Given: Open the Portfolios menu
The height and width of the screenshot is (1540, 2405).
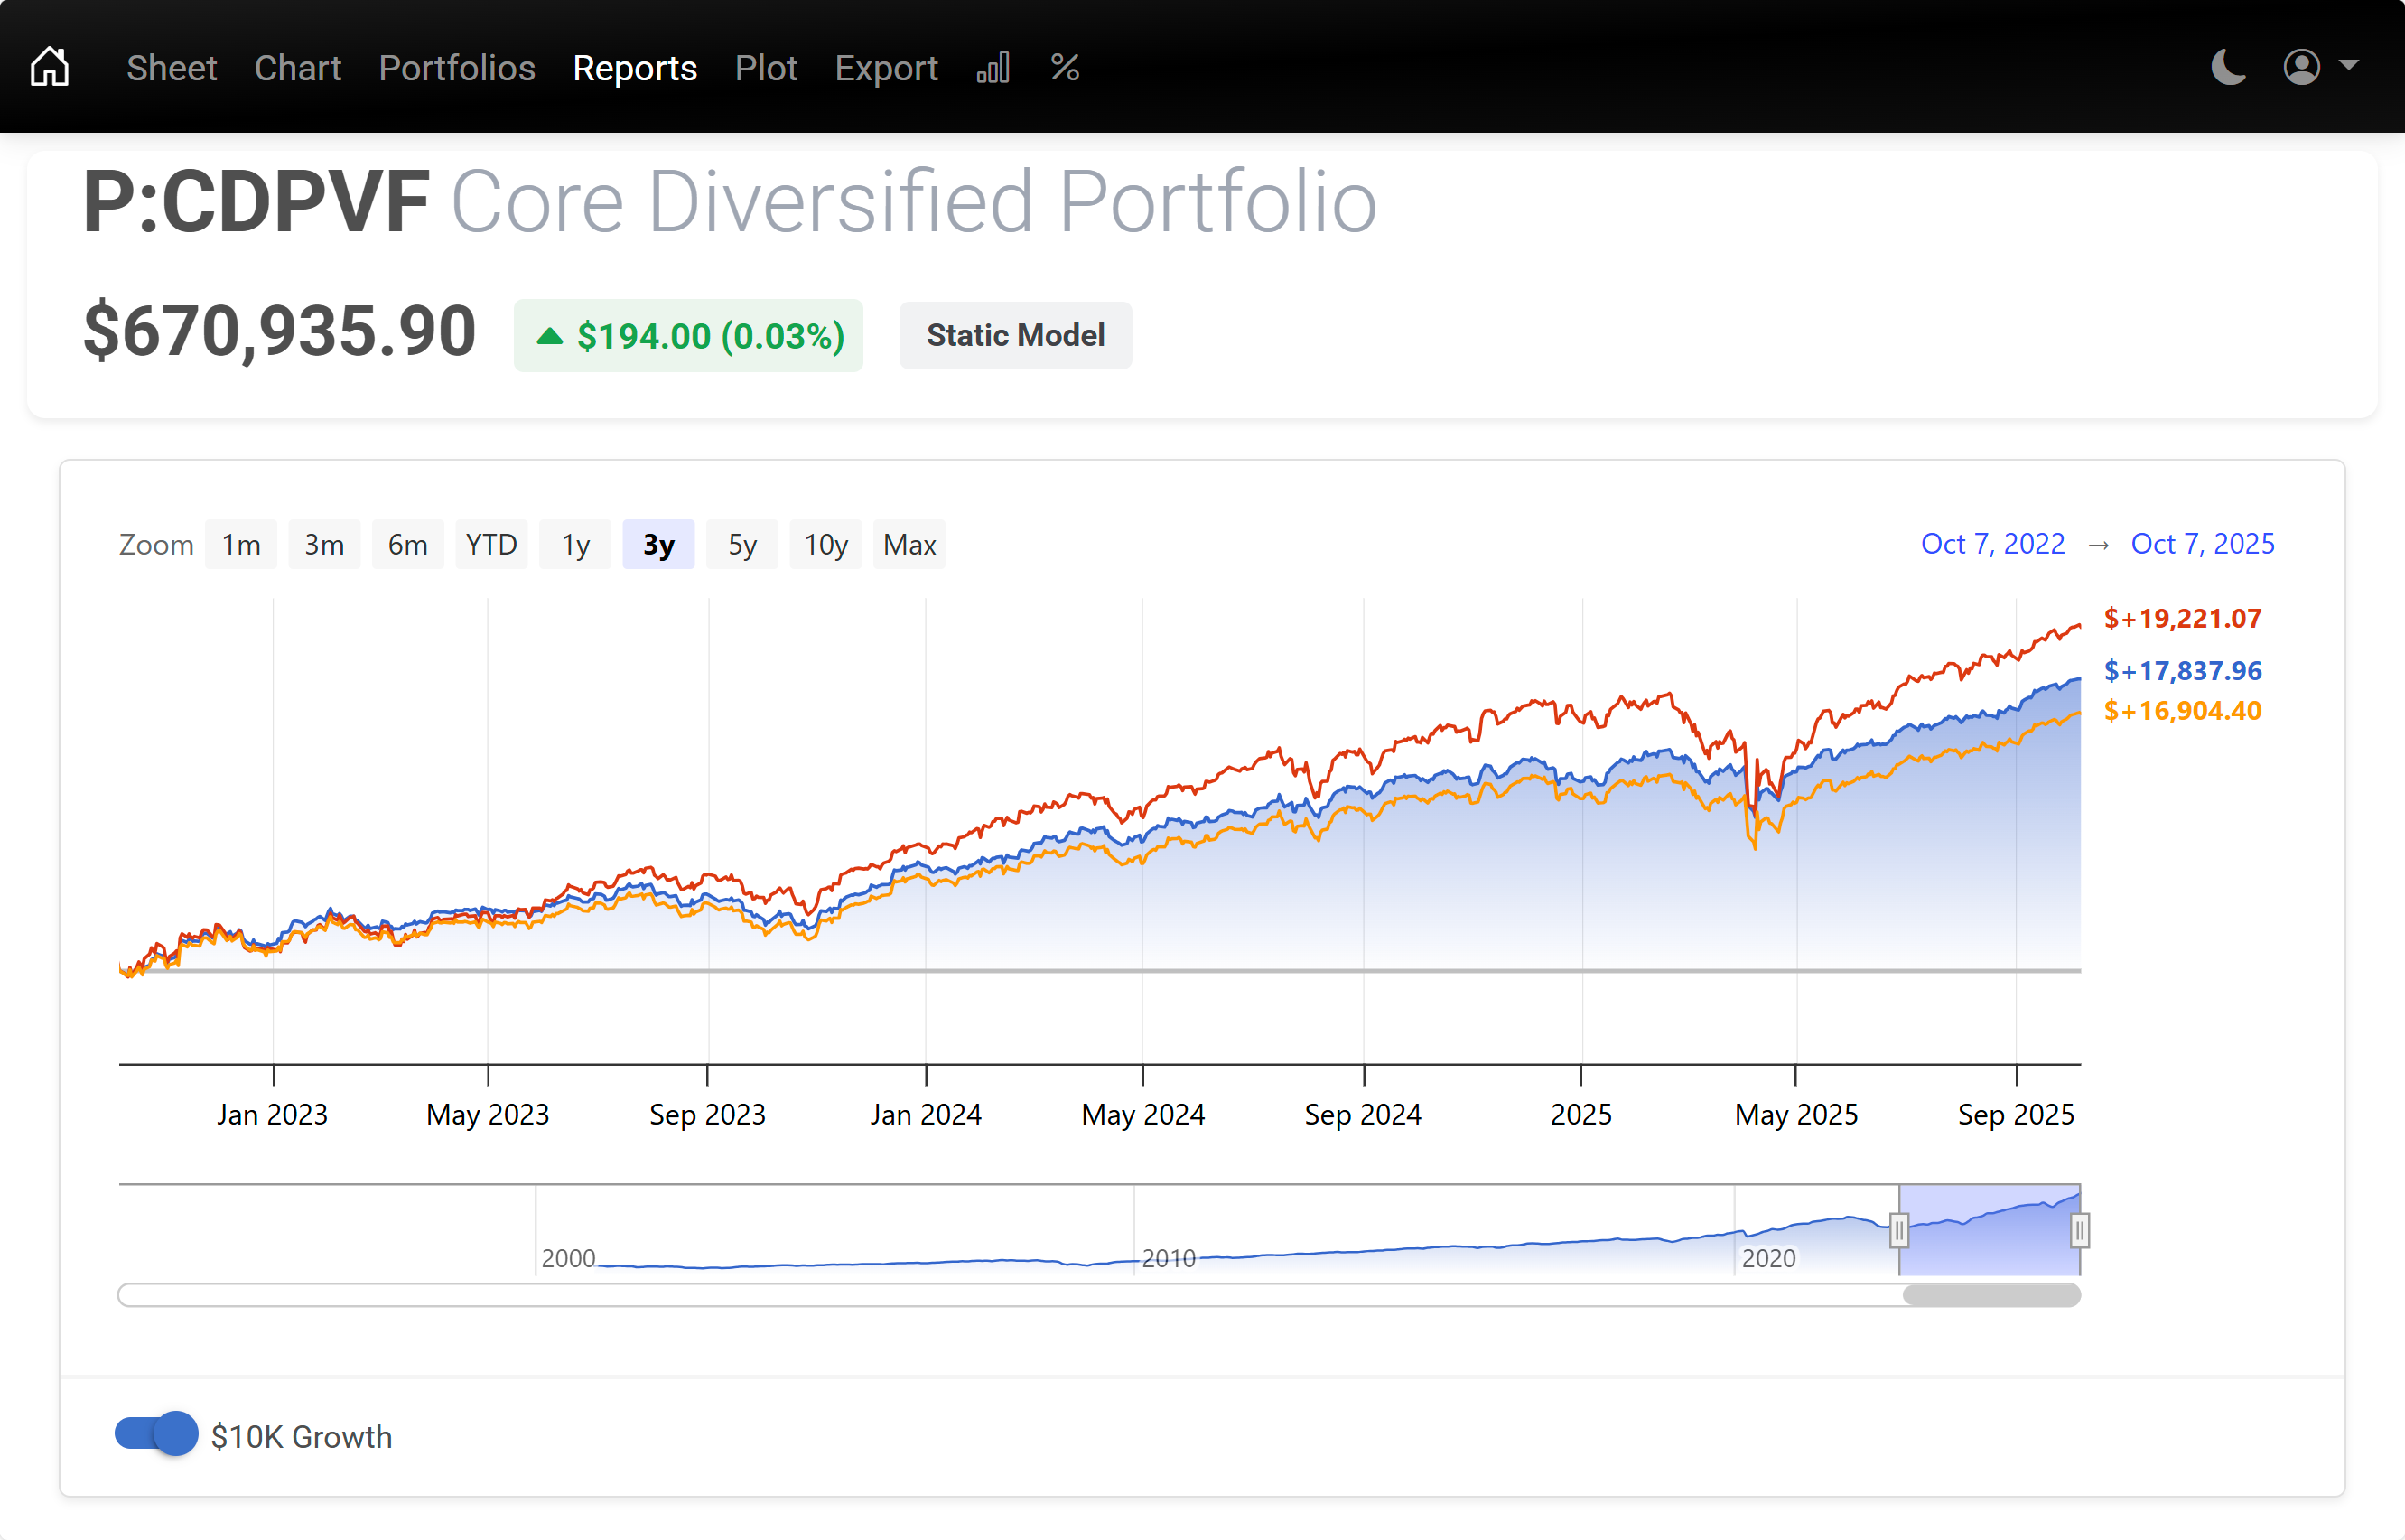Looking at the screenshot, I should click(x=457, y=67).
